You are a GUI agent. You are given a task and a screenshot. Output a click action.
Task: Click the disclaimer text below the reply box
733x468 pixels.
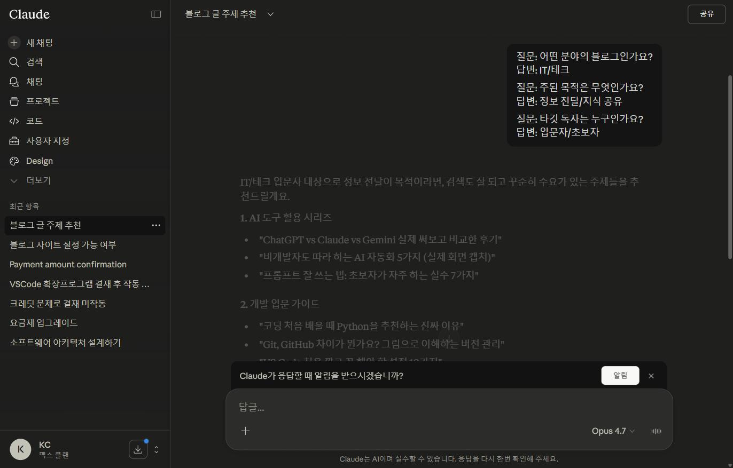(449, 459)
